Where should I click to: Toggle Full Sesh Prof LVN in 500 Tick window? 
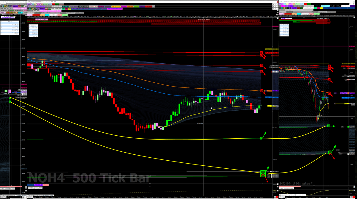click(x=46, y=13)
